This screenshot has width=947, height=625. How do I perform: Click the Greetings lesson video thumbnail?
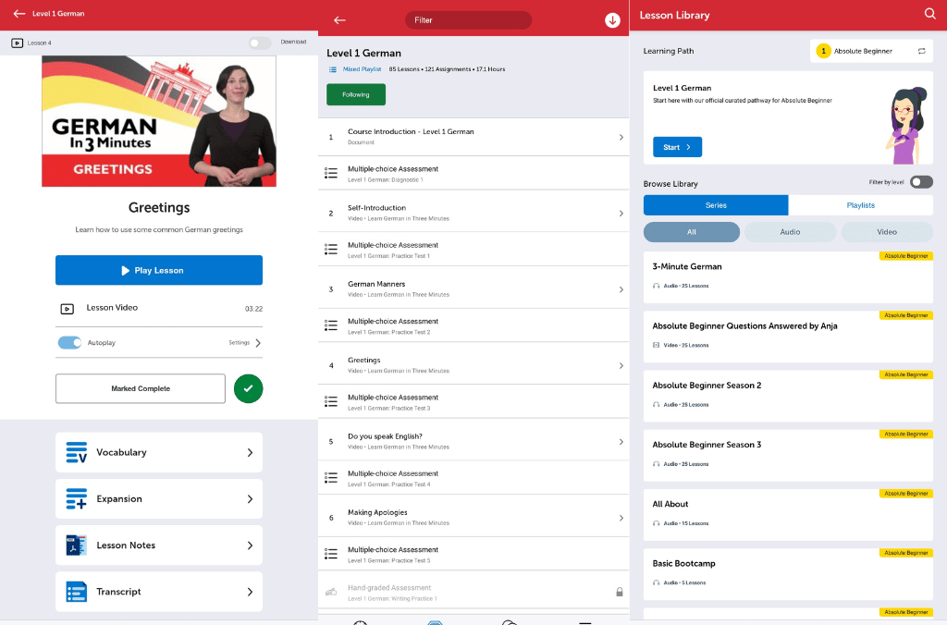pyautogui.click(x=159, y=121)
